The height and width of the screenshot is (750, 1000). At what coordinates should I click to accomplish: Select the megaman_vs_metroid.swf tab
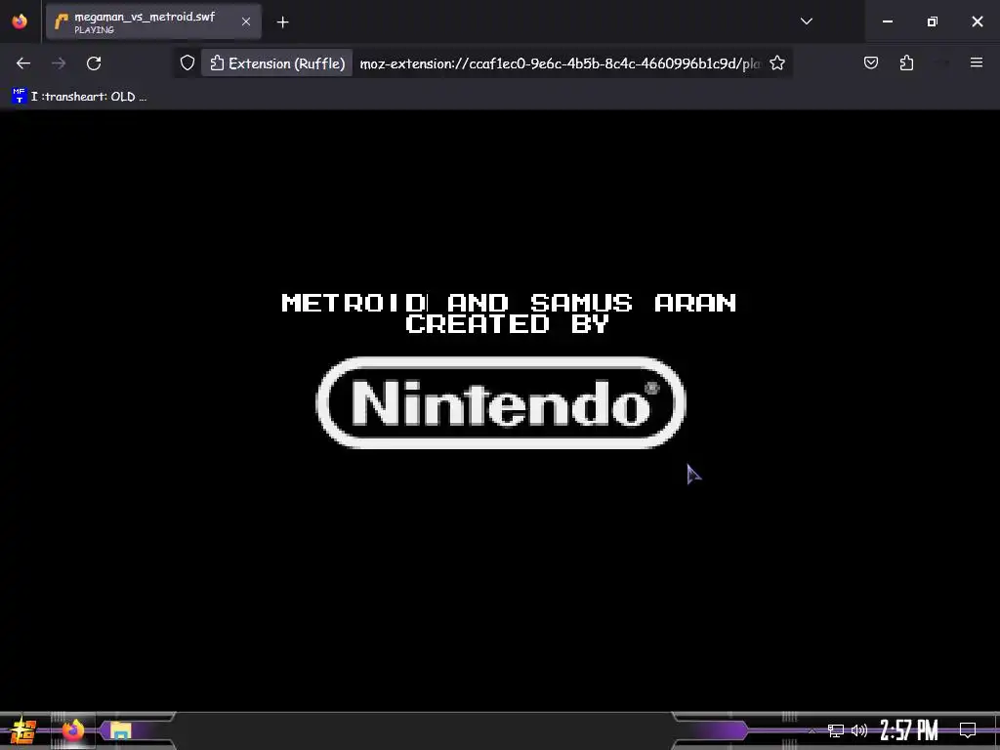click(153, 21)
